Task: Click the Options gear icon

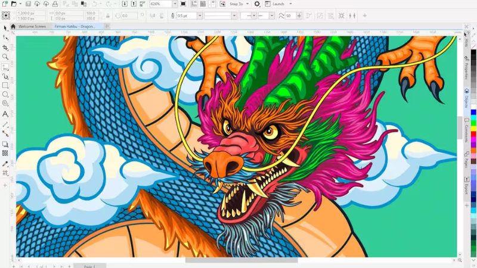Action: coord(257,4)
